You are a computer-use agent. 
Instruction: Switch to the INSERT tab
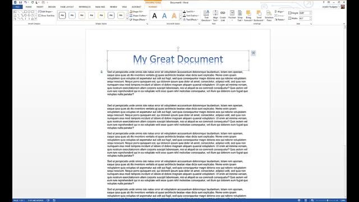[x=40, y=7]
